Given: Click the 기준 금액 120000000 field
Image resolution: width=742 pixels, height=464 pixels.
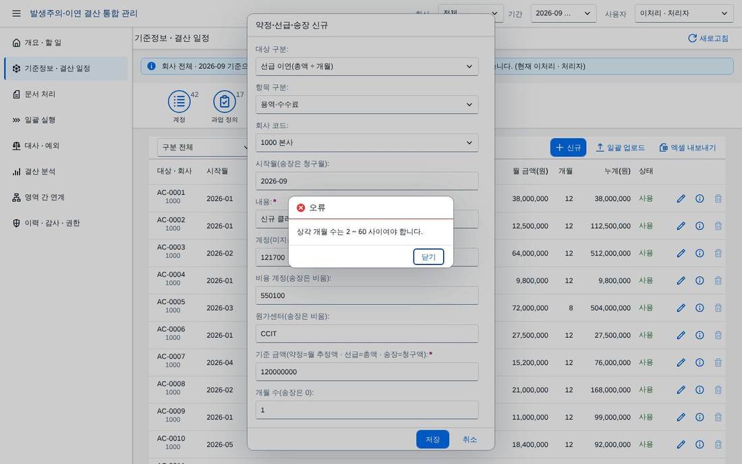Looking at the screenshot, I should [x=367, y=372].
